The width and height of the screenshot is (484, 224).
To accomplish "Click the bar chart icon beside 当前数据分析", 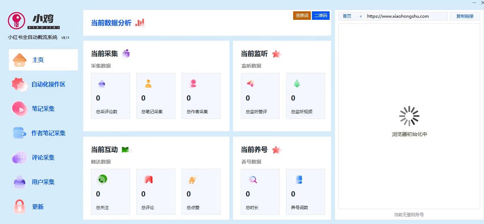I will coord(140,23).
